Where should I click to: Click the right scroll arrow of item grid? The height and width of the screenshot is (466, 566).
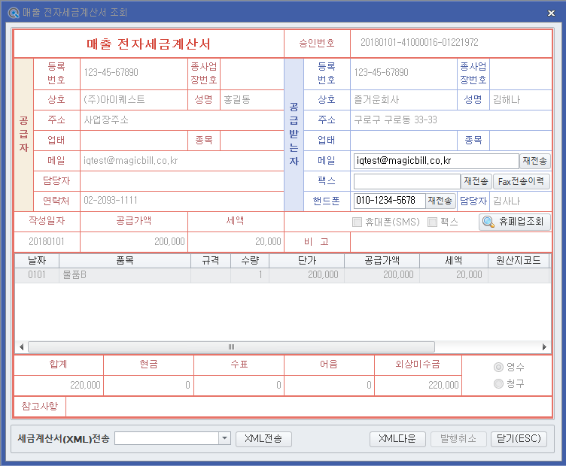click(x=544, y=346)
